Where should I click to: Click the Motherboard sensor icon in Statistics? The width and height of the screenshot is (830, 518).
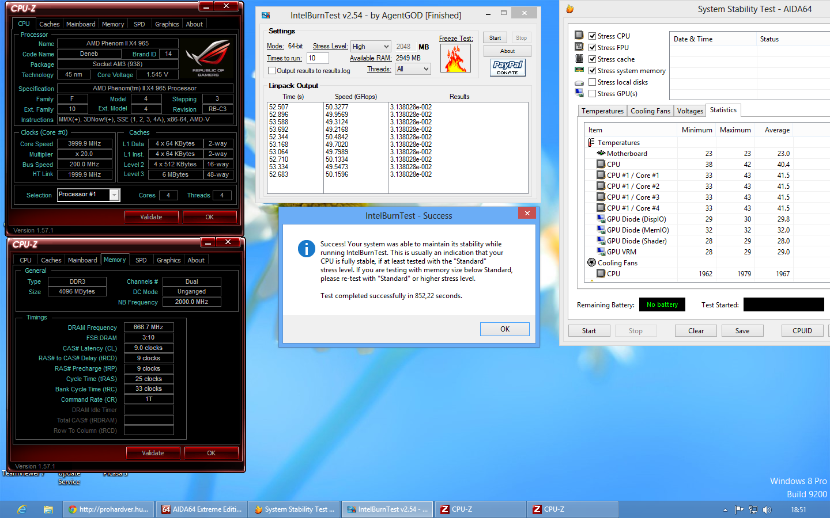pyautogui.click(x=601, y=153)
